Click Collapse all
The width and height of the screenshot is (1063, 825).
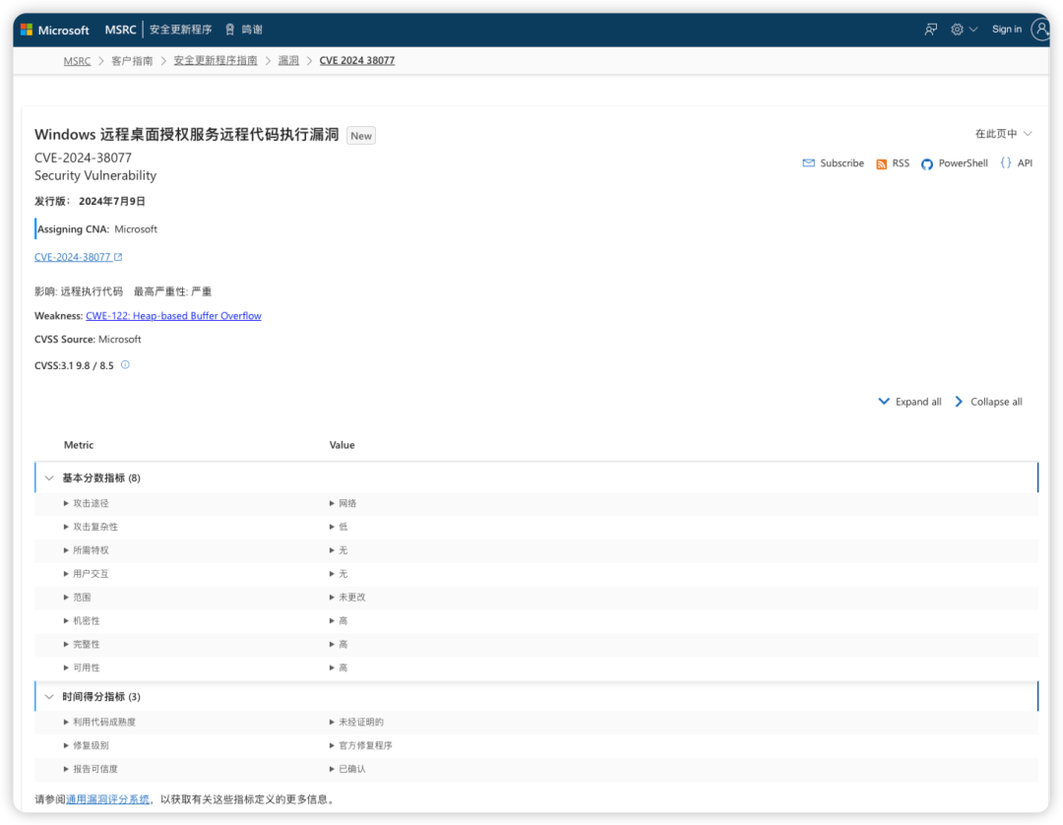[x=988, y=402]
